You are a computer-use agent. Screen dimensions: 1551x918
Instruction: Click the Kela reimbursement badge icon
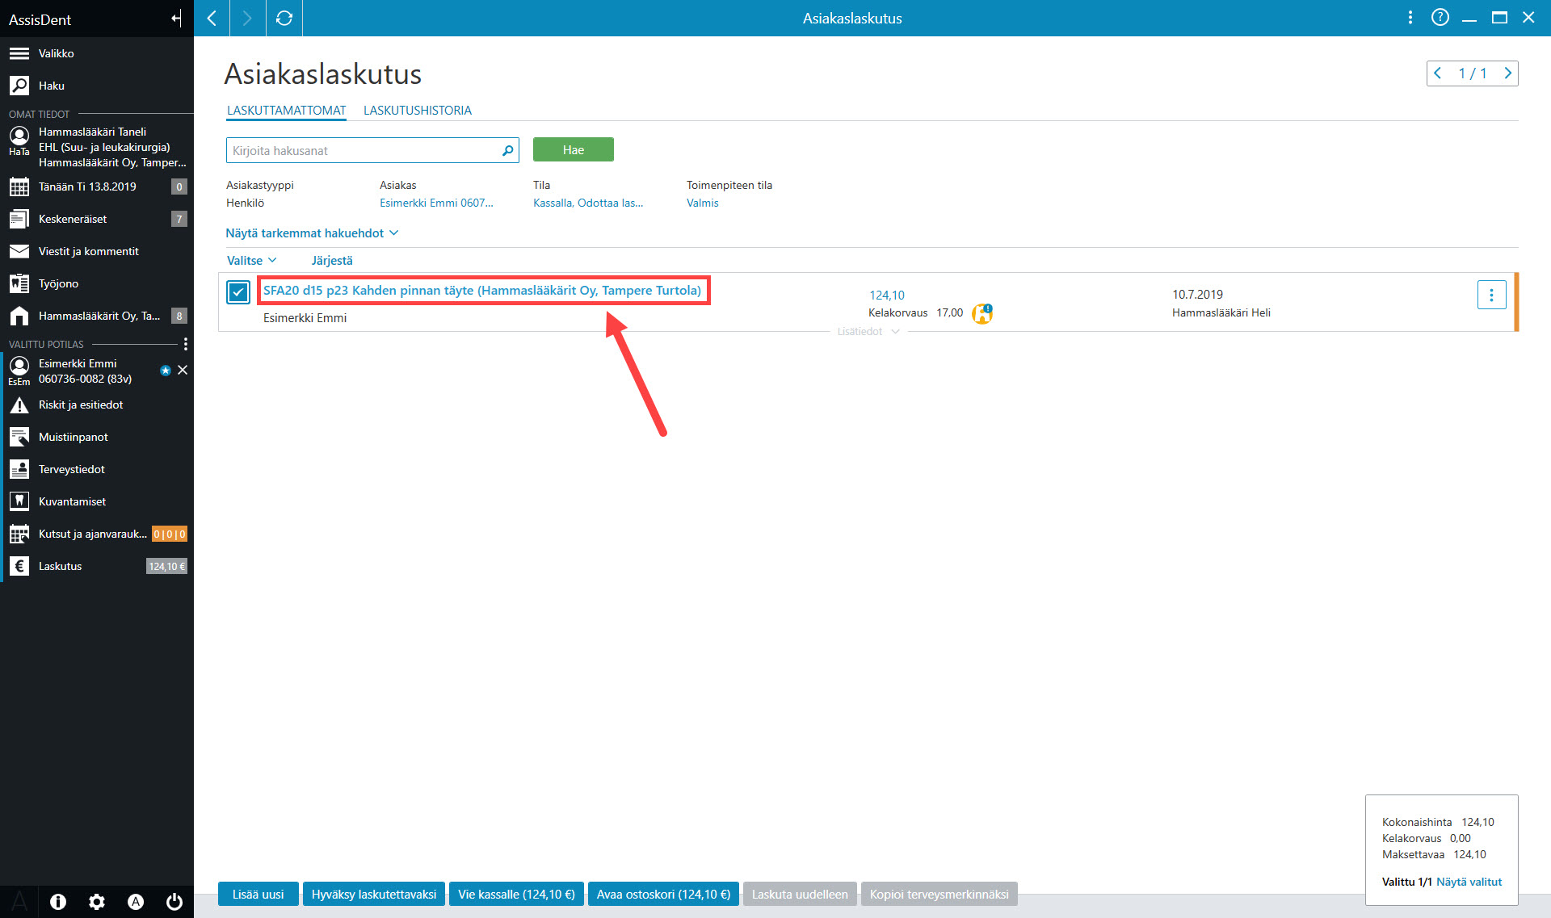982,313
